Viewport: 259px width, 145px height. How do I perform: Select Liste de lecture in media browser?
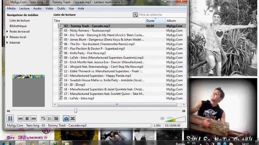[x=19, y=21]
